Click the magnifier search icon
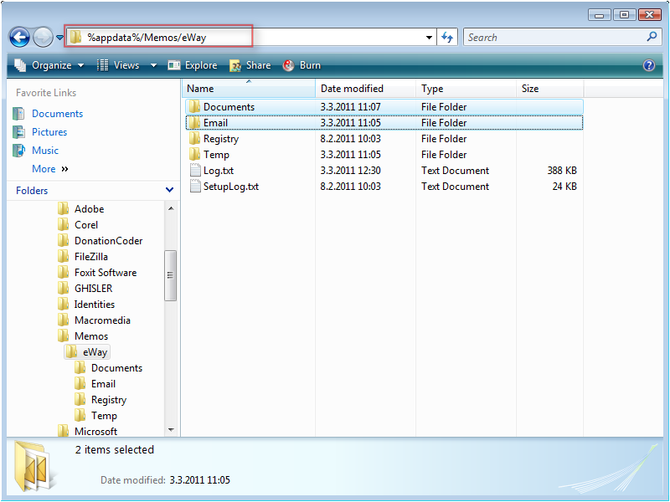670x502 pixels. 652,37
